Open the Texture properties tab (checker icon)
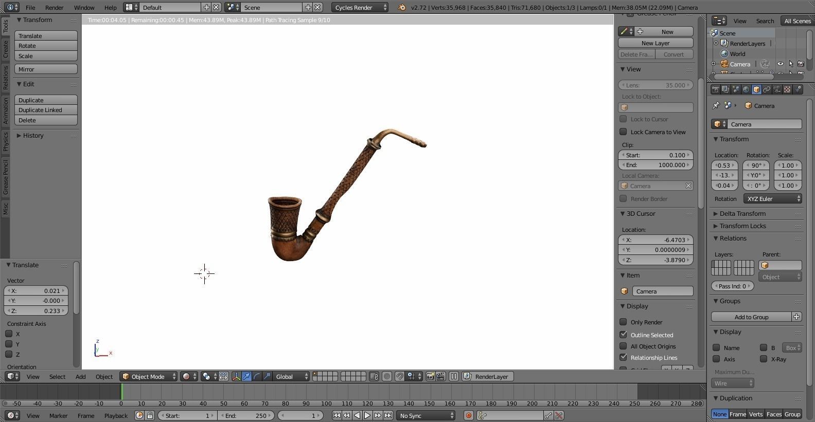The height and width of the screenshot is (422, 815). click(x=787, y=89)
